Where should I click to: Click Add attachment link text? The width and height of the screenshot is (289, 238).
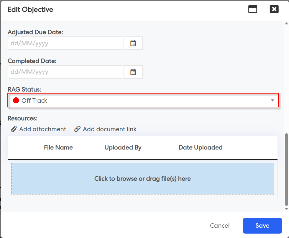(42, 129)
